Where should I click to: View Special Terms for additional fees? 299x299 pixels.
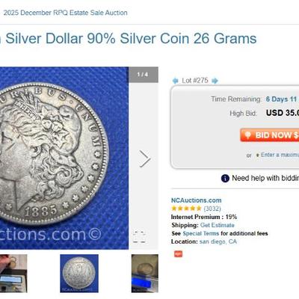point(201,233)
